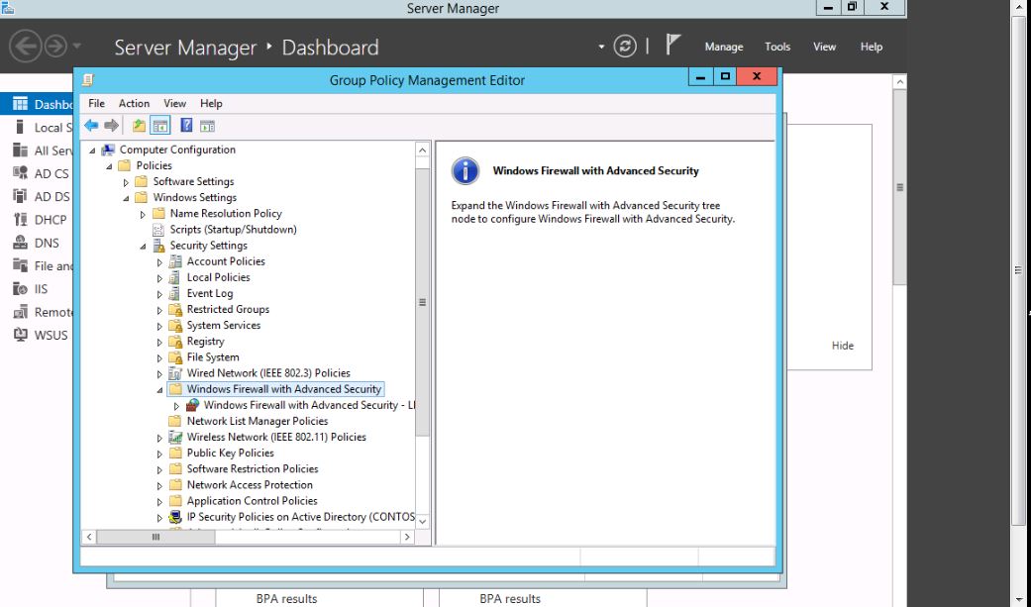Screen dimensions: 1031x607
Task: Open Server Manager's View menu in header
Action: 825,47
